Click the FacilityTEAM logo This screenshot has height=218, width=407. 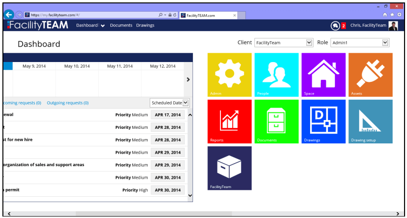(x=38, y=25)
